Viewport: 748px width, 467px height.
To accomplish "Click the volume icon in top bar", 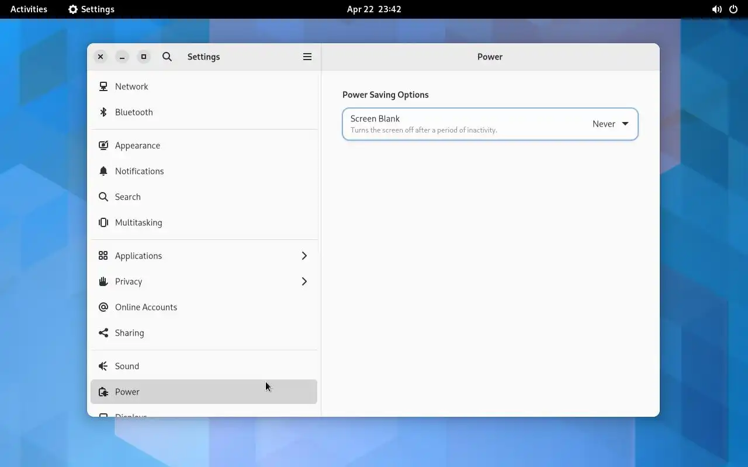I will pos(716,9).
